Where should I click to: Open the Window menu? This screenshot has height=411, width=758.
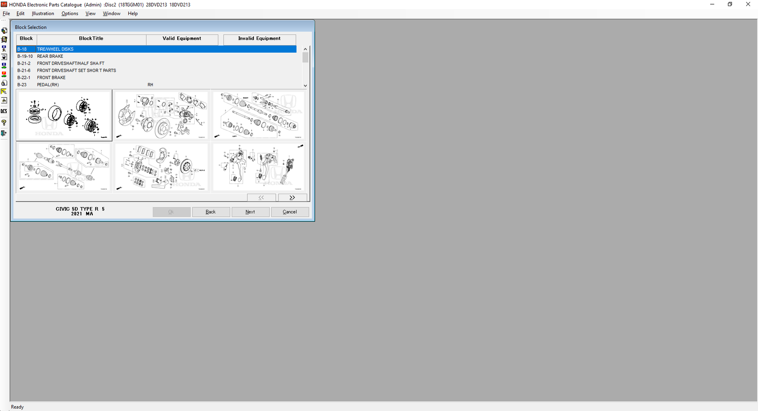click(x=112, y=14)
